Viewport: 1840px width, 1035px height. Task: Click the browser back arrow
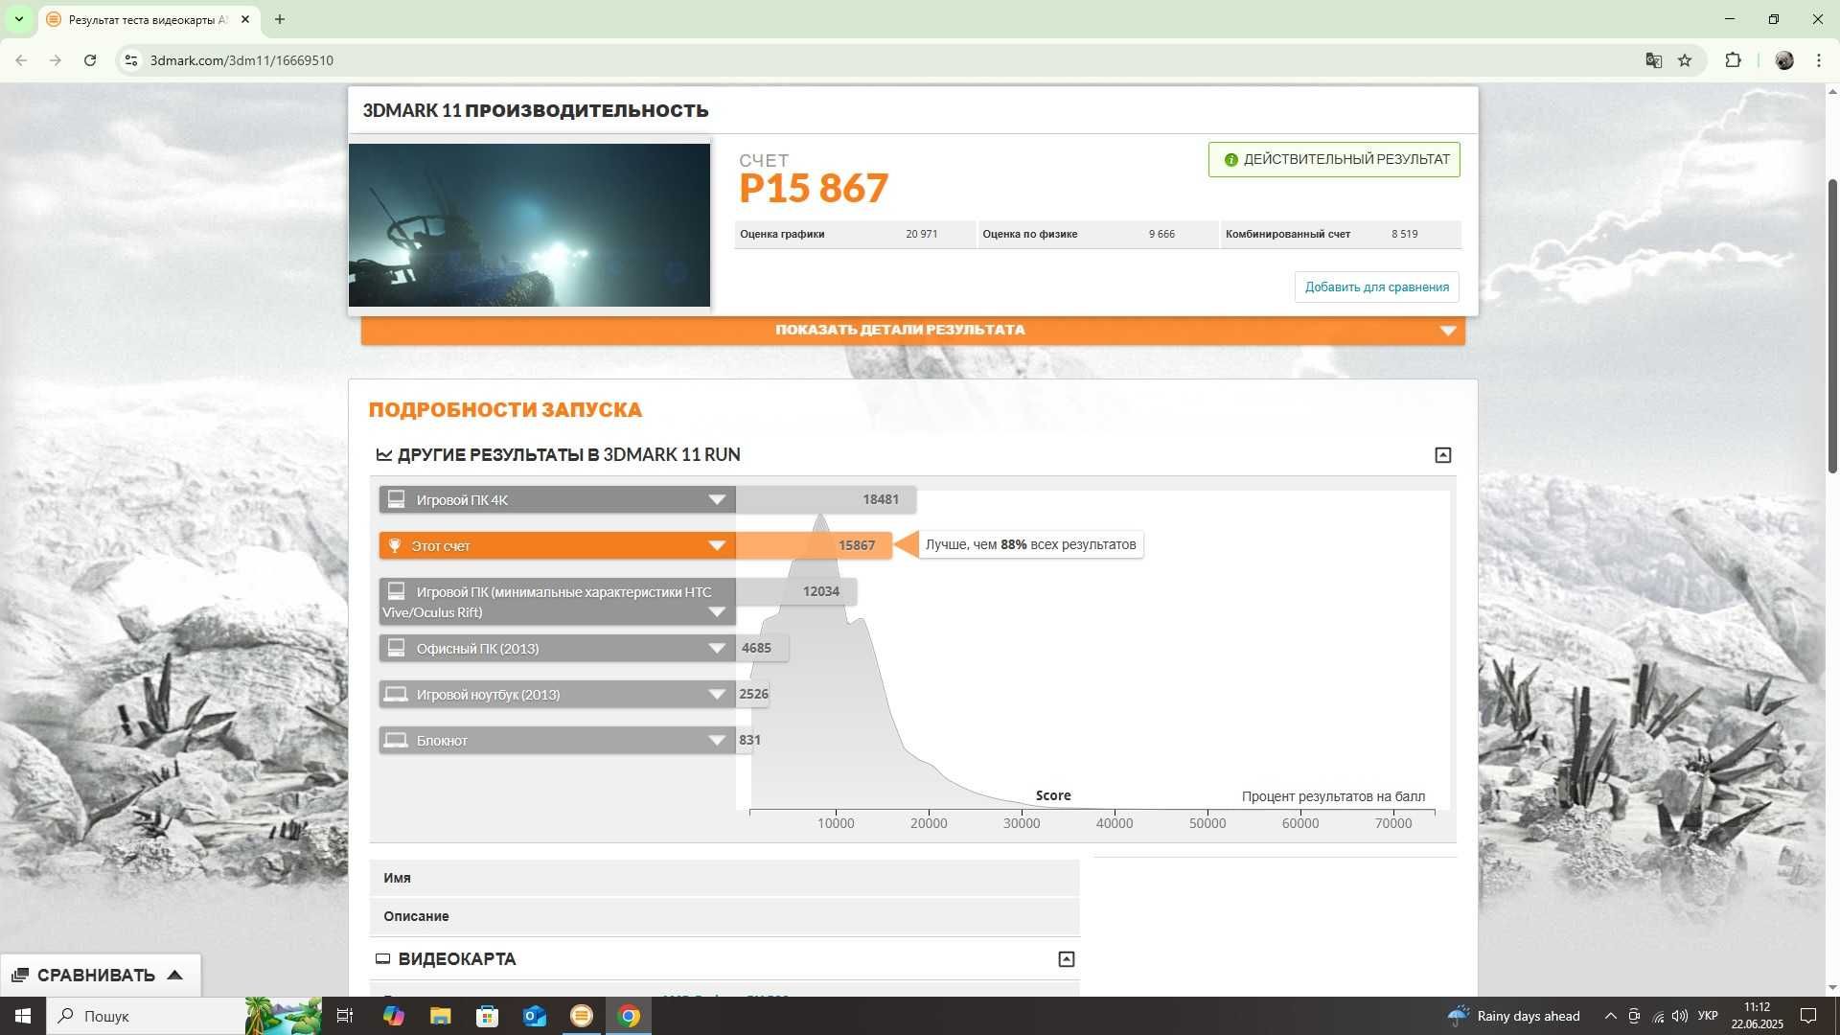coord(21,60)
